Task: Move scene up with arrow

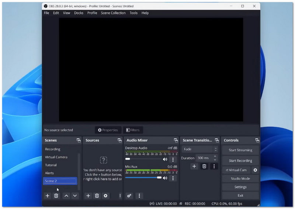Action: pyautogui.click(x=66, y=196)
